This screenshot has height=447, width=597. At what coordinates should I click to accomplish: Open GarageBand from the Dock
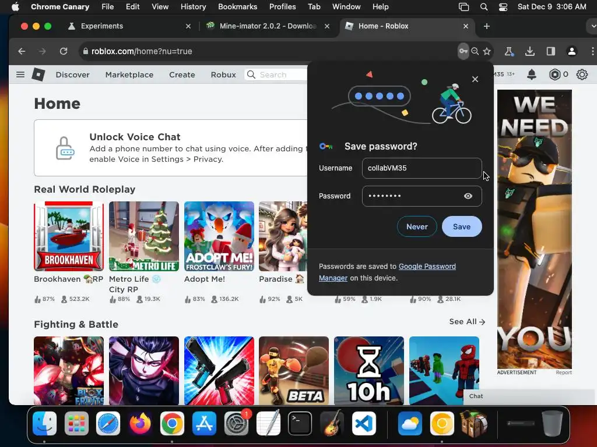tap(332, 424)
